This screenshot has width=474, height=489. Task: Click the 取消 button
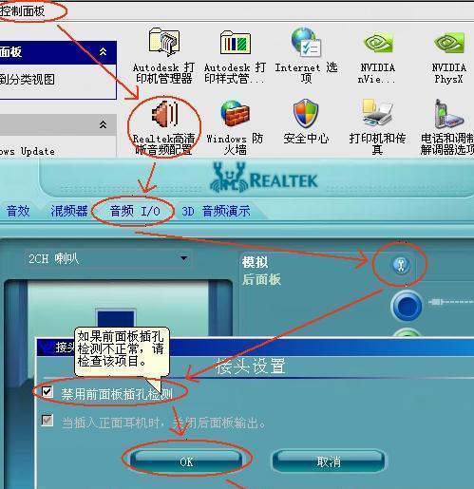[x=329, y=461]
